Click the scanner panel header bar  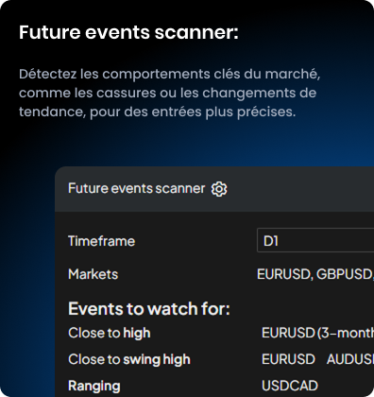[214, 189]
